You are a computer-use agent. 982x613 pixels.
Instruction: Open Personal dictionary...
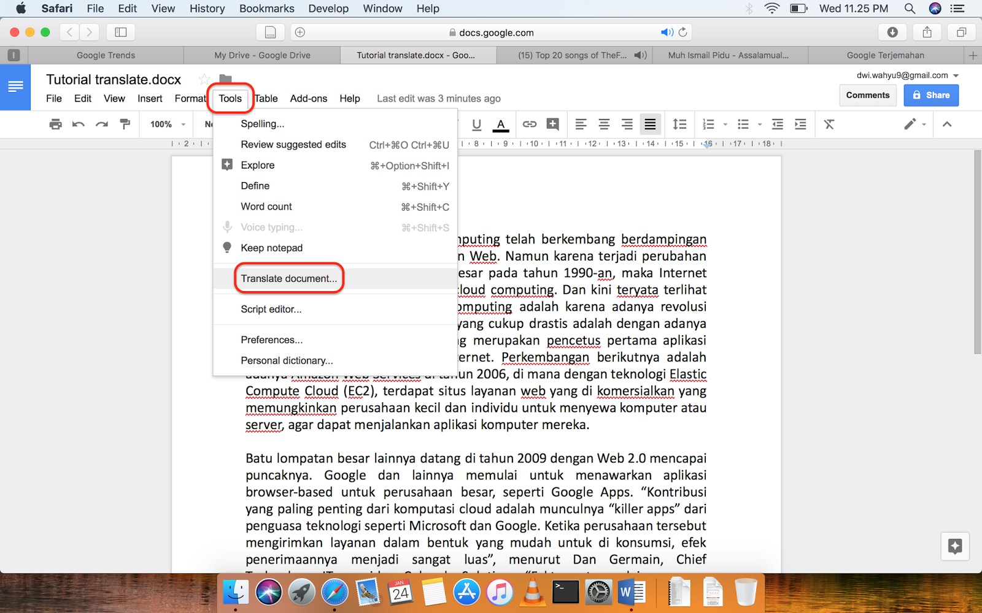pyautogui.click(x=335, y=360)
